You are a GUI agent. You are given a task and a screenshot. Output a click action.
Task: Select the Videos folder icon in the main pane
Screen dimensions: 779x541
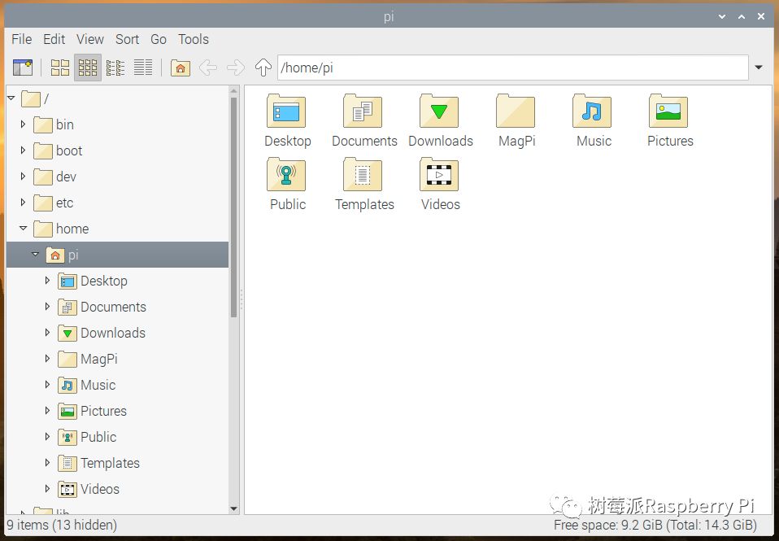pyautogui.click(x=440, y=176)
